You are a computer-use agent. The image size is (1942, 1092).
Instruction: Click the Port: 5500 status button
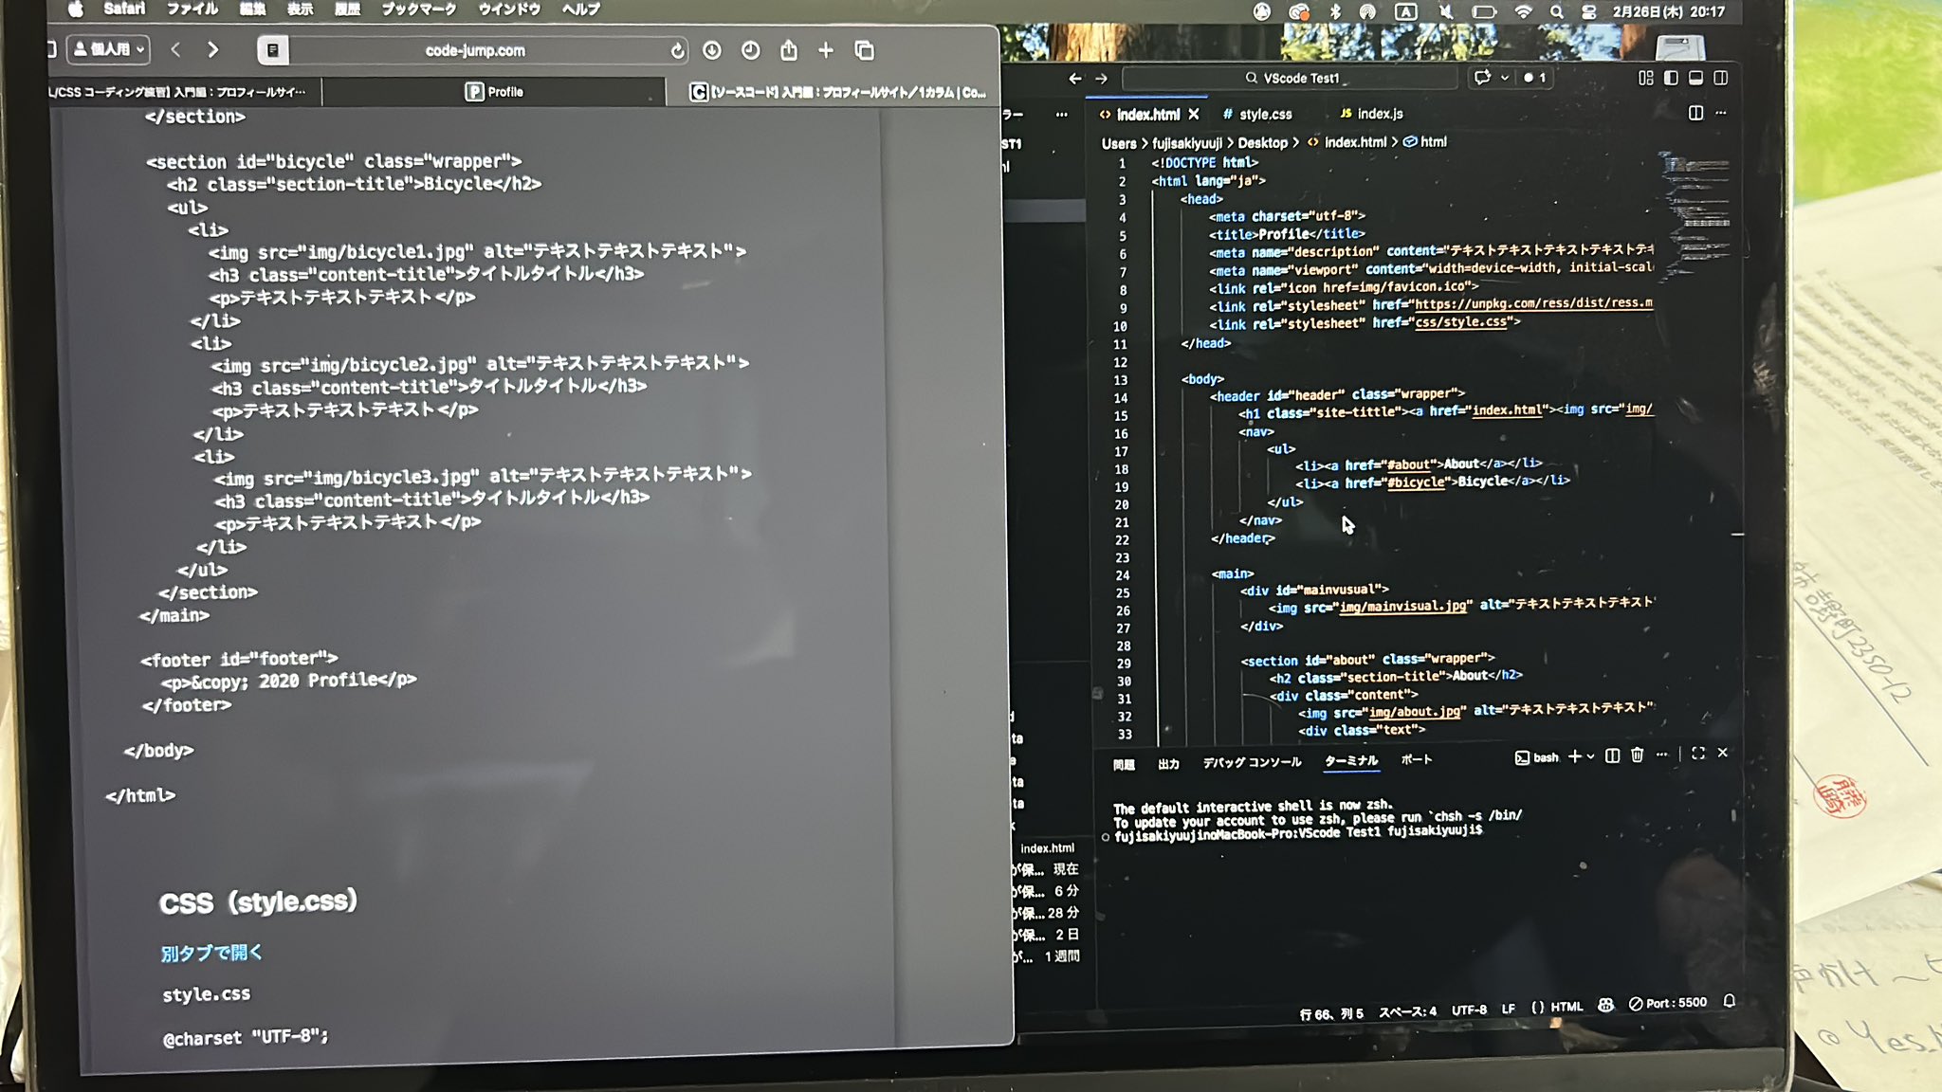1668,1003
